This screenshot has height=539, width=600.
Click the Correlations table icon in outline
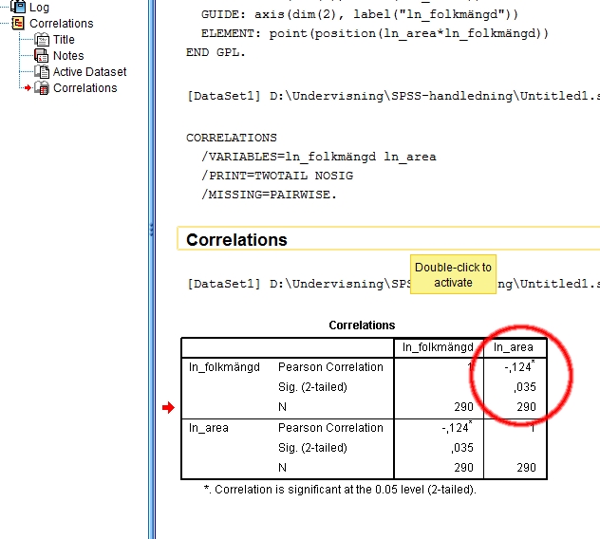(42, 88)
